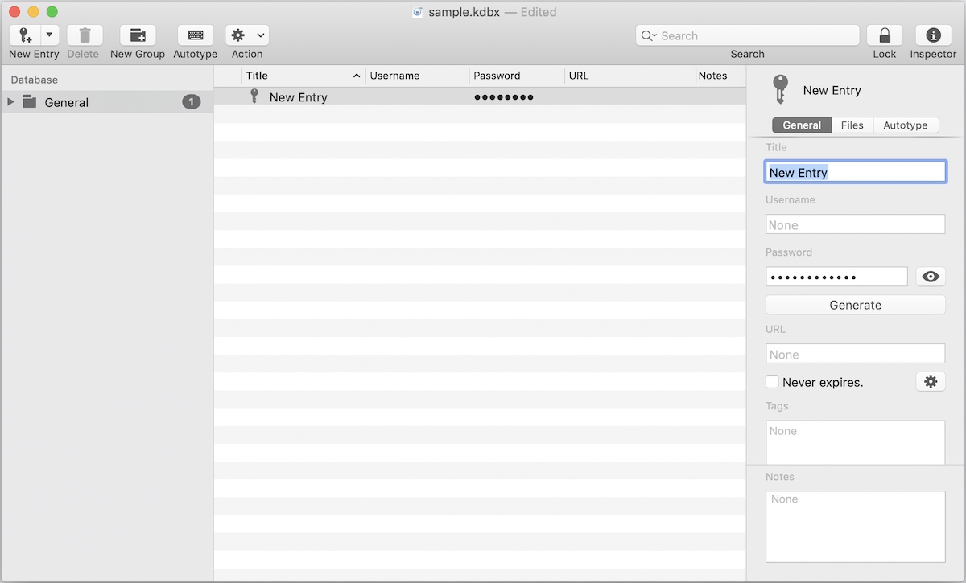The width and height of the screenshot is (966, 583).
Task: Toggle the Inspector info icon
Action: click(933, 35)
